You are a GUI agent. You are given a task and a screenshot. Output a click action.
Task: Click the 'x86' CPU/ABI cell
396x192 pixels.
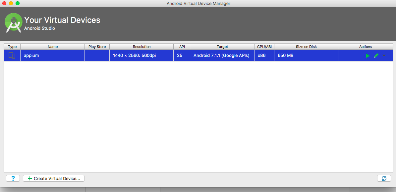pos(264,56)
